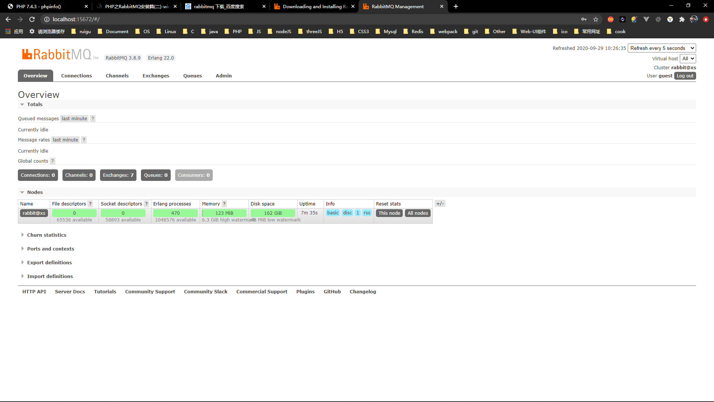The height and width of the screenshot is (402, 714).
Task: Open the Chrome extensions puzzle icon
Action: [682, 19]
